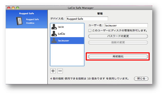Image resolution: width=163 pixels, height=95 pixels.
Task: Minimize the window with yellow button
Action: click(x=13, y=8)
